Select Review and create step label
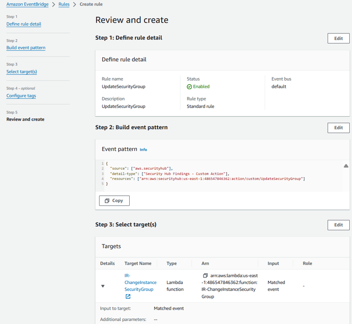352x324 pixels. click(25, 119)
